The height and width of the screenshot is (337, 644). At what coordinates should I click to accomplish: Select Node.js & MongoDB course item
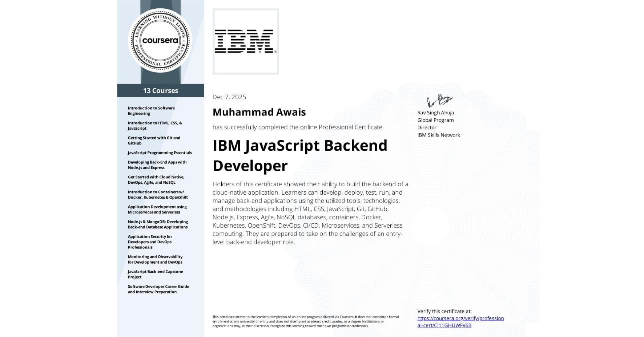click(158, 224)
